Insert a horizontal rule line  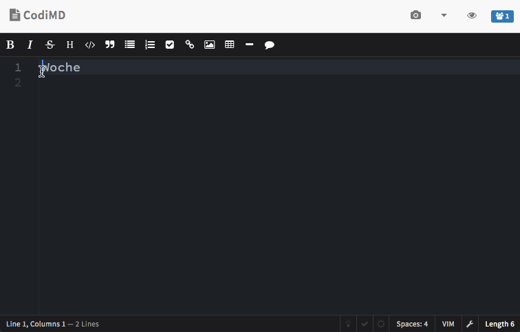point(250,45)
